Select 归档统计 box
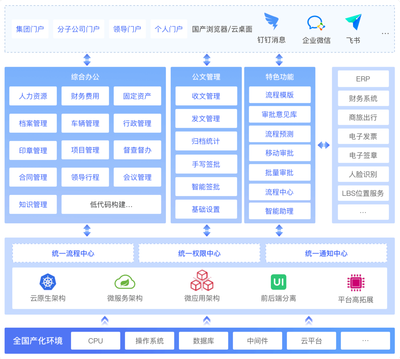The height and width of the screenshot is (359, 400). tap(206, 141)
